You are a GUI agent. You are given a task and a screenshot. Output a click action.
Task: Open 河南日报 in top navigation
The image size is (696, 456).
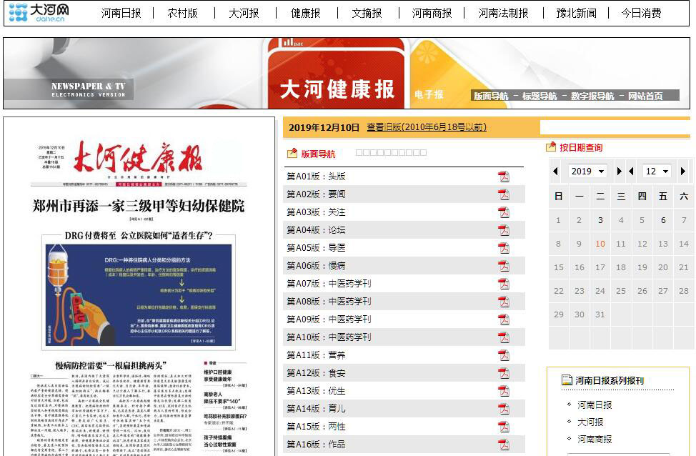pos(121,13)
